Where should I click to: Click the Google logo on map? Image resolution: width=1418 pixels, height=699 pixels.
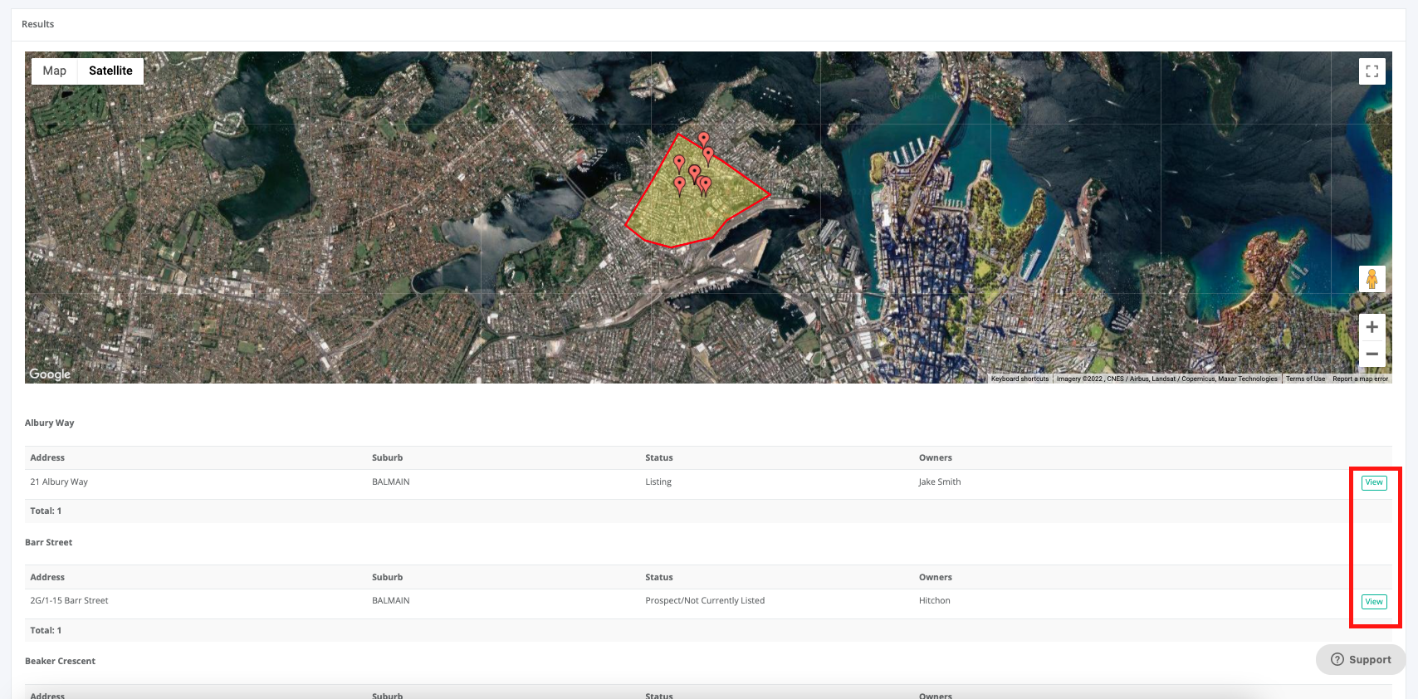pyautogui.click(x=50, y=374)
